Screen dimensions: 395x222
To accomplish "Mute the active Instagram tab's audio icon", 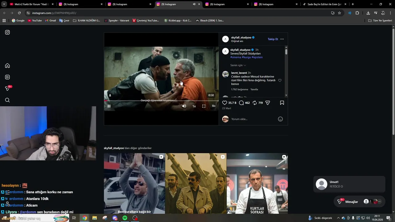I will (194, 4).
